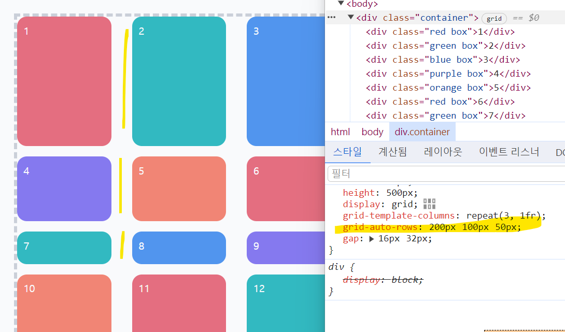Select html in the breadcrumb bar
The width and height of the screenshot is (565, 332).
[341, 132]
